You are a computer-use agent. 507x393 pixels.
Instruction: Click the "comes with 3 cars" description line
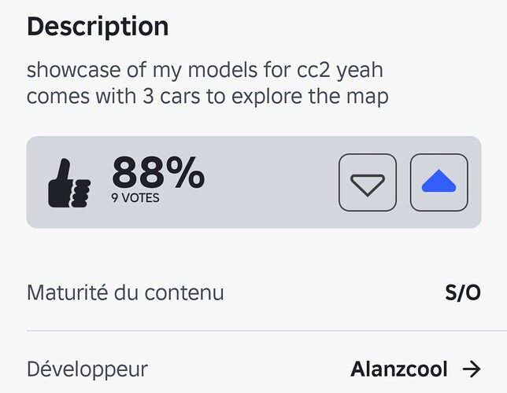coord(208,99)
